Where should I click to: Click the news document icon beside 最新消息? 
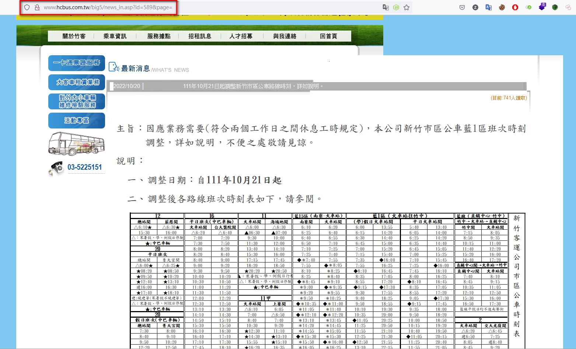pos(114,67)
